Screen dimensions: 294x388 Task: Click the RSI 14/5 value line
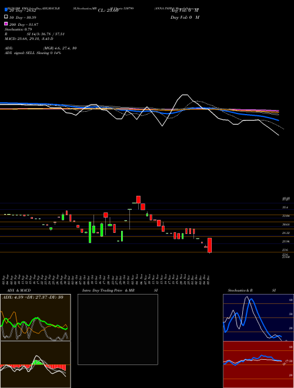(x=35, y=34)
